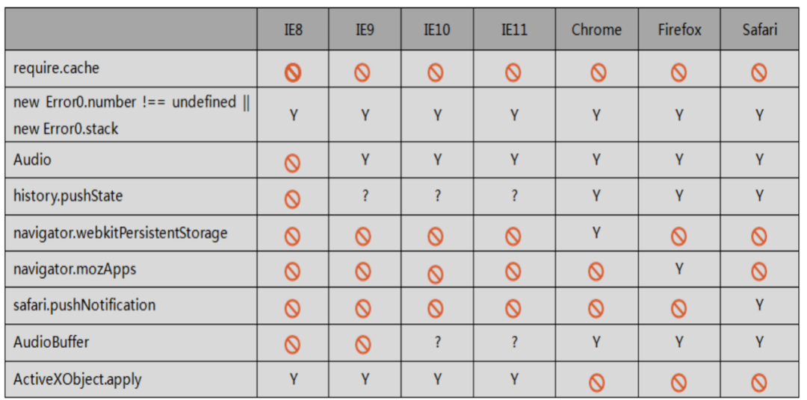Select the IE10 column header
The image size is (807, 400).
click(x=436, y=30)
